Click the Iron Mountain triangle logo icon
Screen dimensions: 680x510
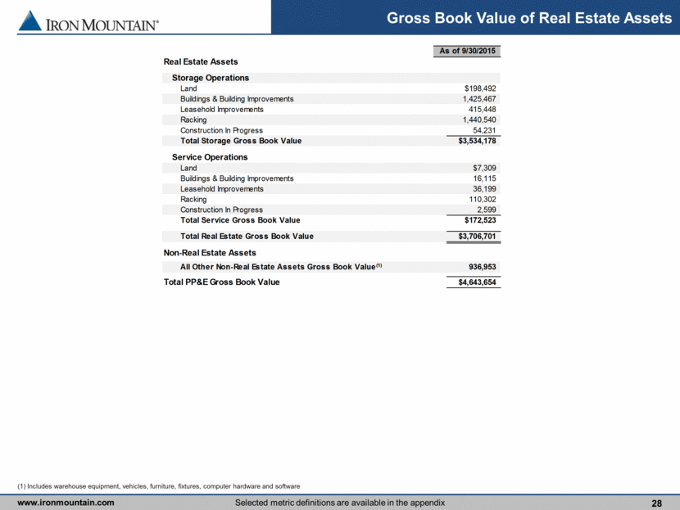tap(29, 22)
